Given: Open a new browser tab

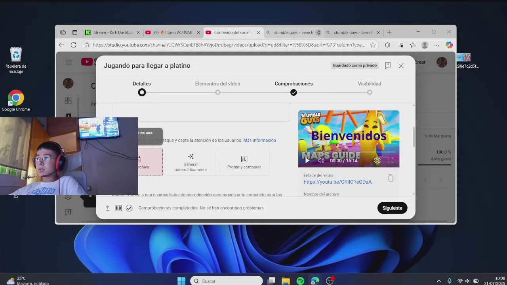Looking at the screenshot, I should [389, 32].
